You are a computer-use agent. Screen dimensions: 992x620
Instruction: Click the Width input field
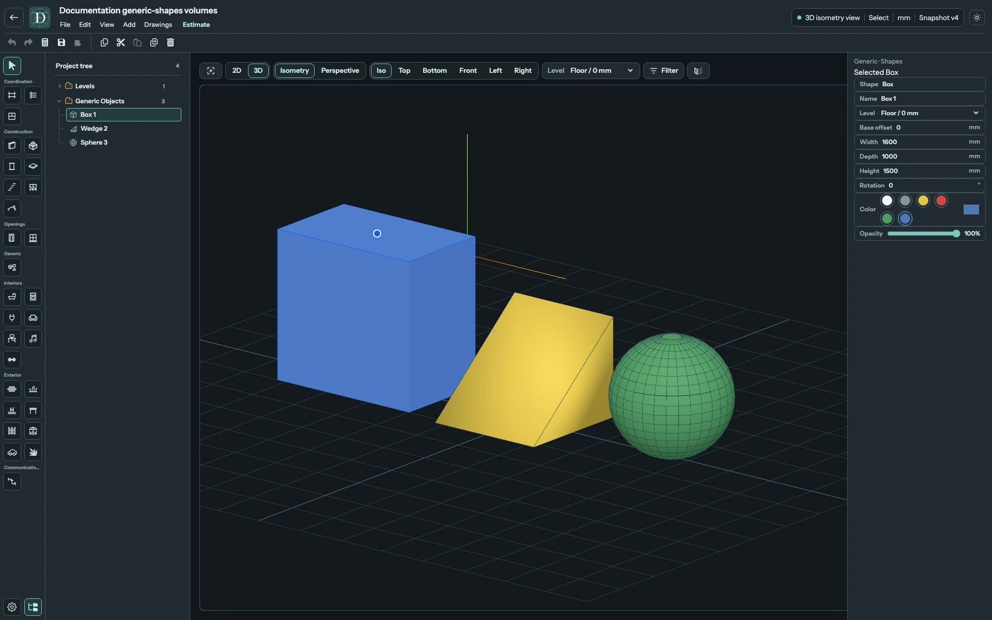tap(920, 142)
